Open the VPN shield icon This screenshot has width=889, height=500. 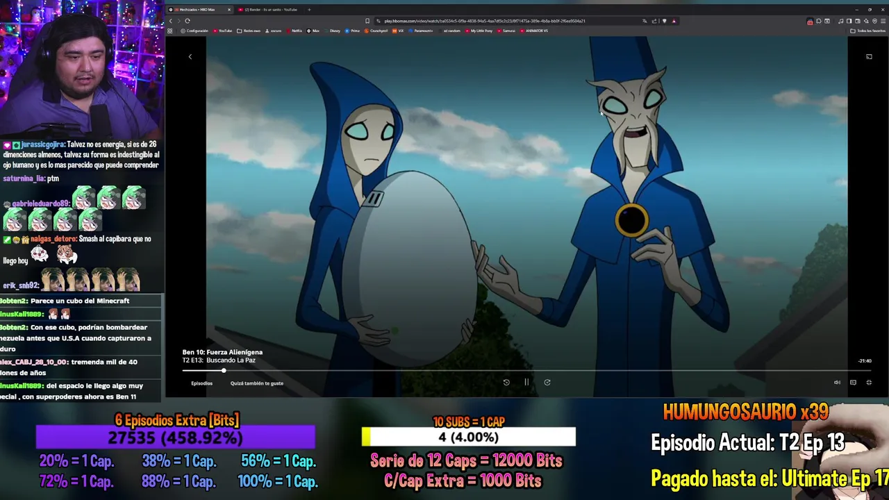874,21
